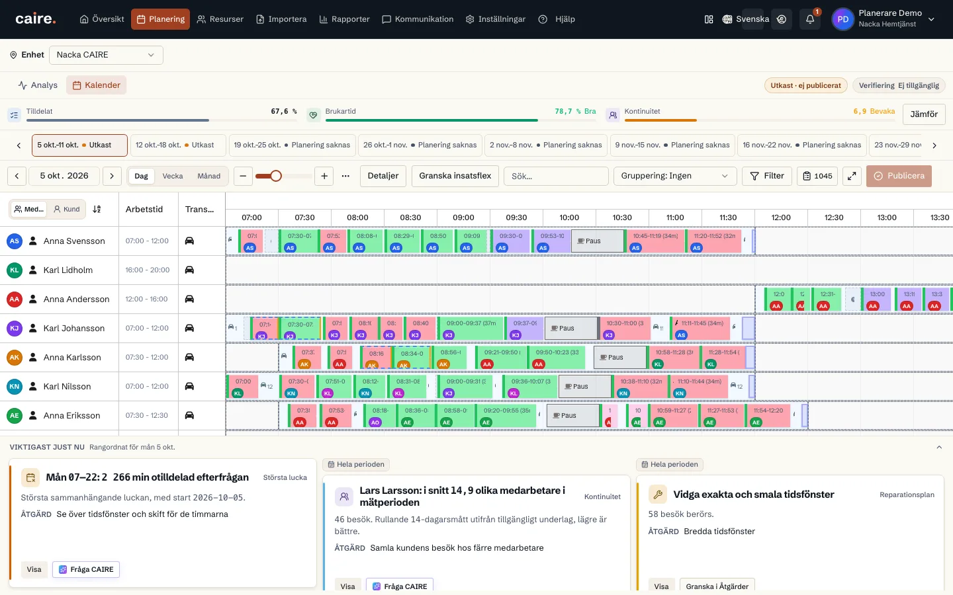Open the Översikt menu

point(102,19)
